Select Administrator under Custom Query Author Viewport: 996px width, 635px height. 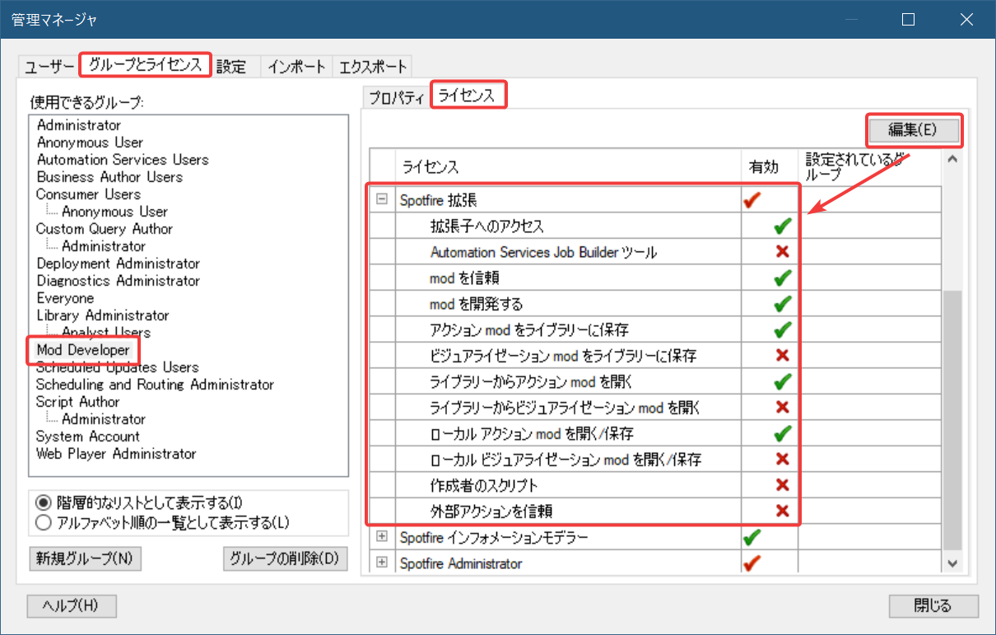click(104, 246)
